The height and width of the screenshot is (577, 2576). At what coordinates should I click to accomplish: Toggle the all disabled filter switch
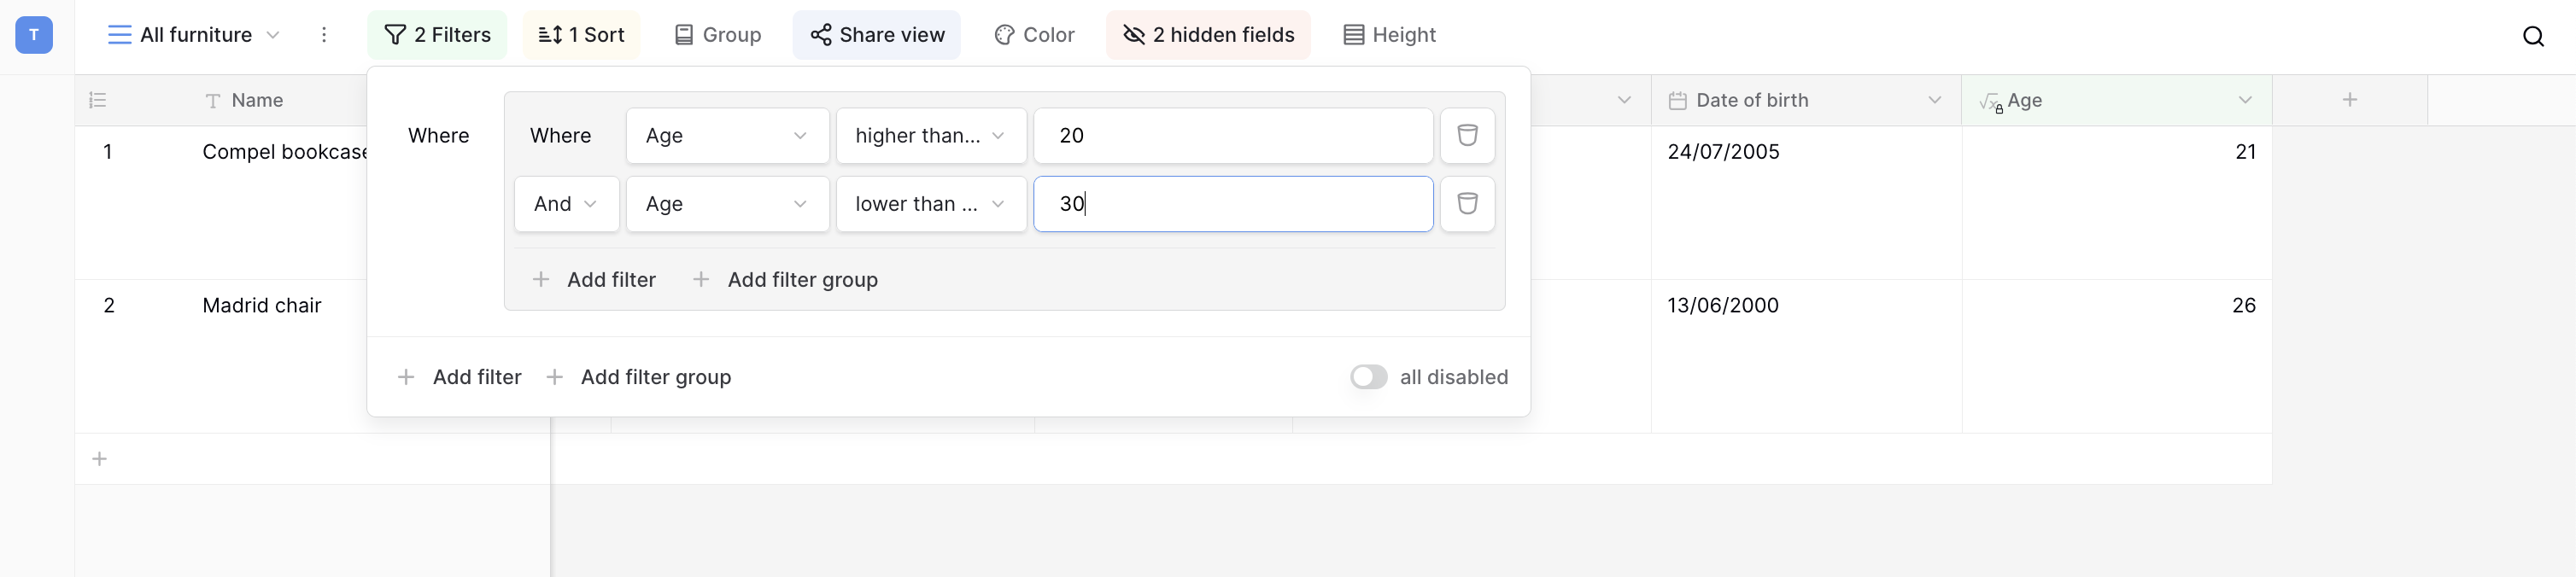(x=1368, y=377)
